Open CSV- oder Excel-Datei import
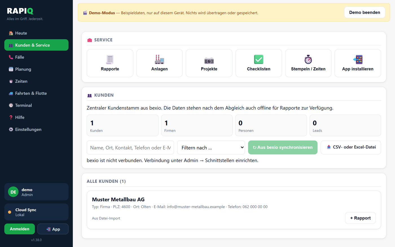395x247 pixels. click(x=351, y=147)
